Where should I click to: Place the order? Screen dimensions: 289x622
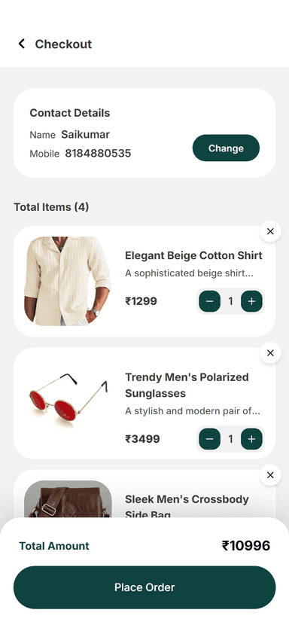144,587
